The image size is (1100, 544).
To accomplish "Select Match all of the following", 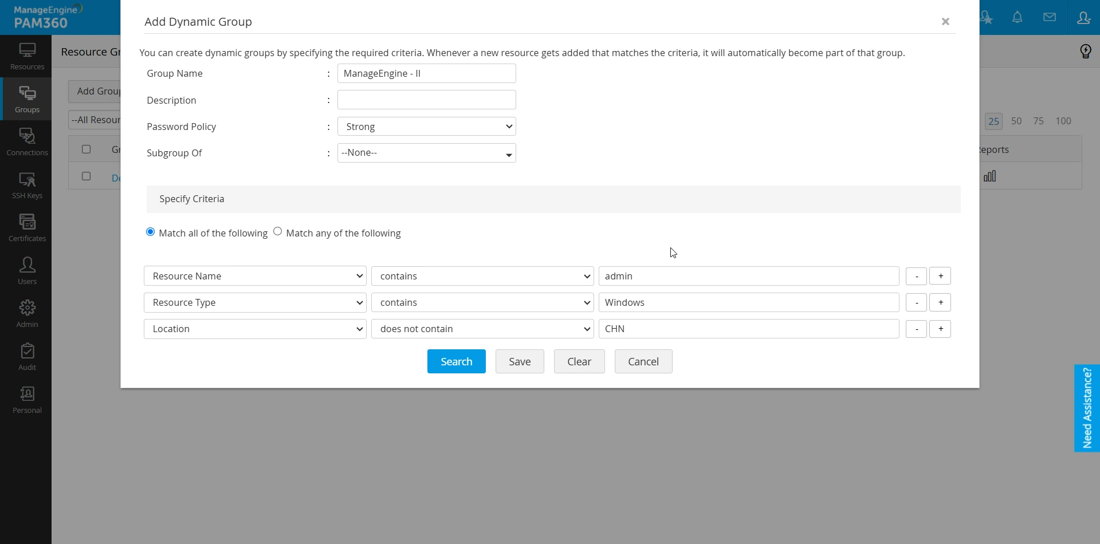I will 150,231.
